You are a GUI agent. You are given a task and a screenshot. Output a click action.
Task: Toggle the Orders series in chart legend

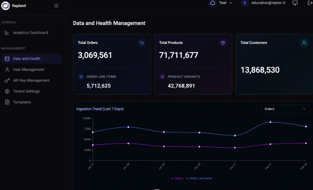pos(177,178)
